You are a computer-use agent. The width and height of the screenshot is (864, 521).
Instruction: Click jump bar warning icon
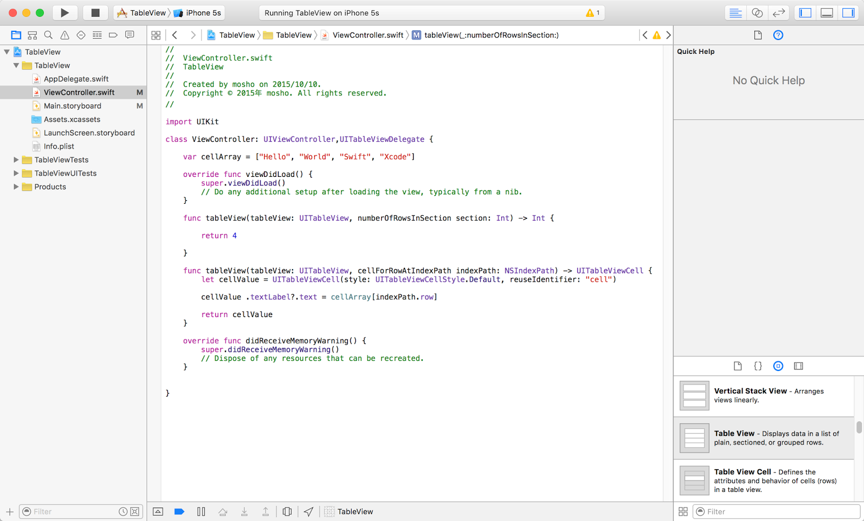(x=657, y=35)
